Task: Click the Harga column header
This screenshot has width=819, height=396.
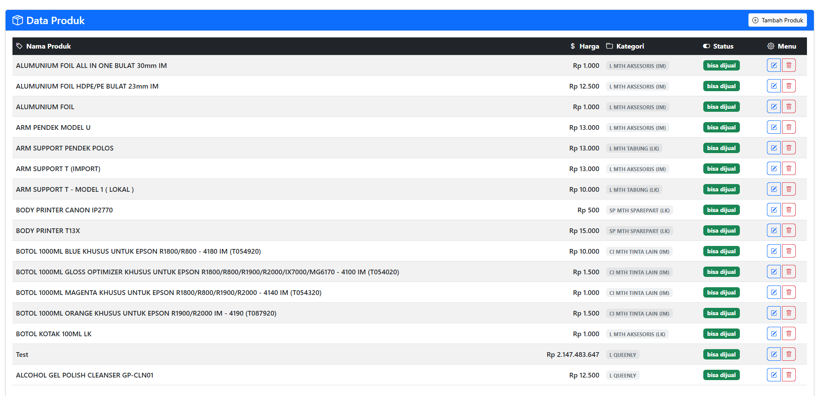Action: click(x=588, y=46)
